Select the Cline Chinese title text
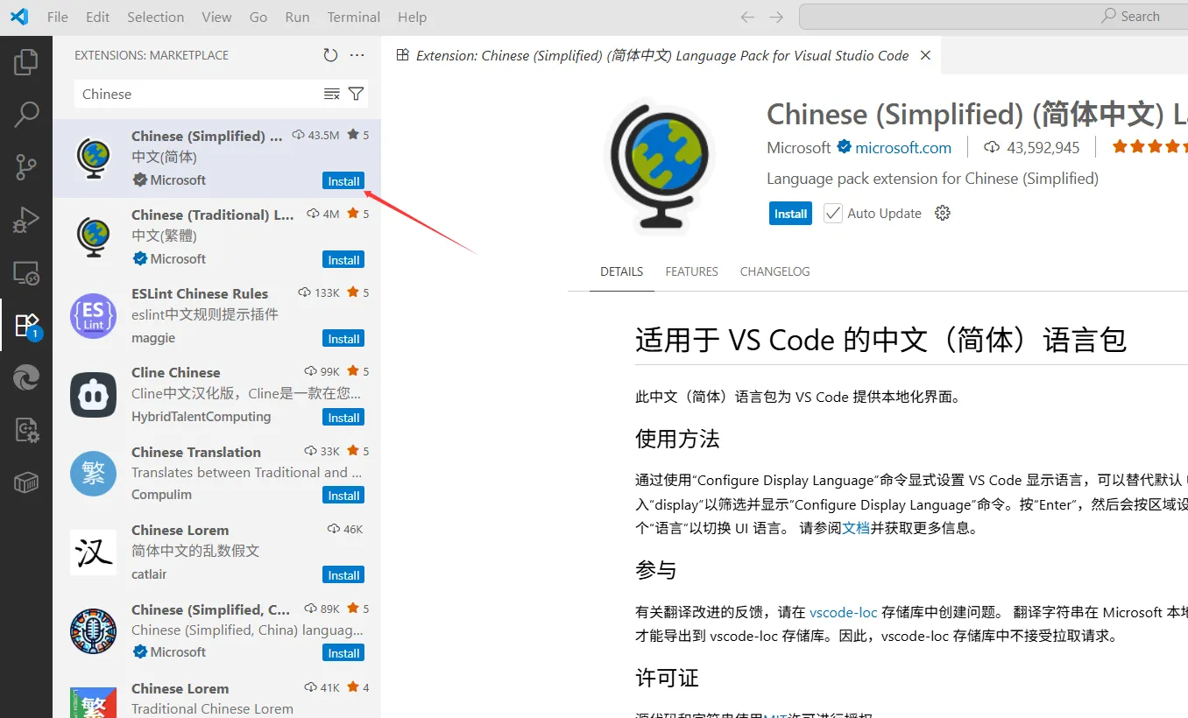 point(176,372)
